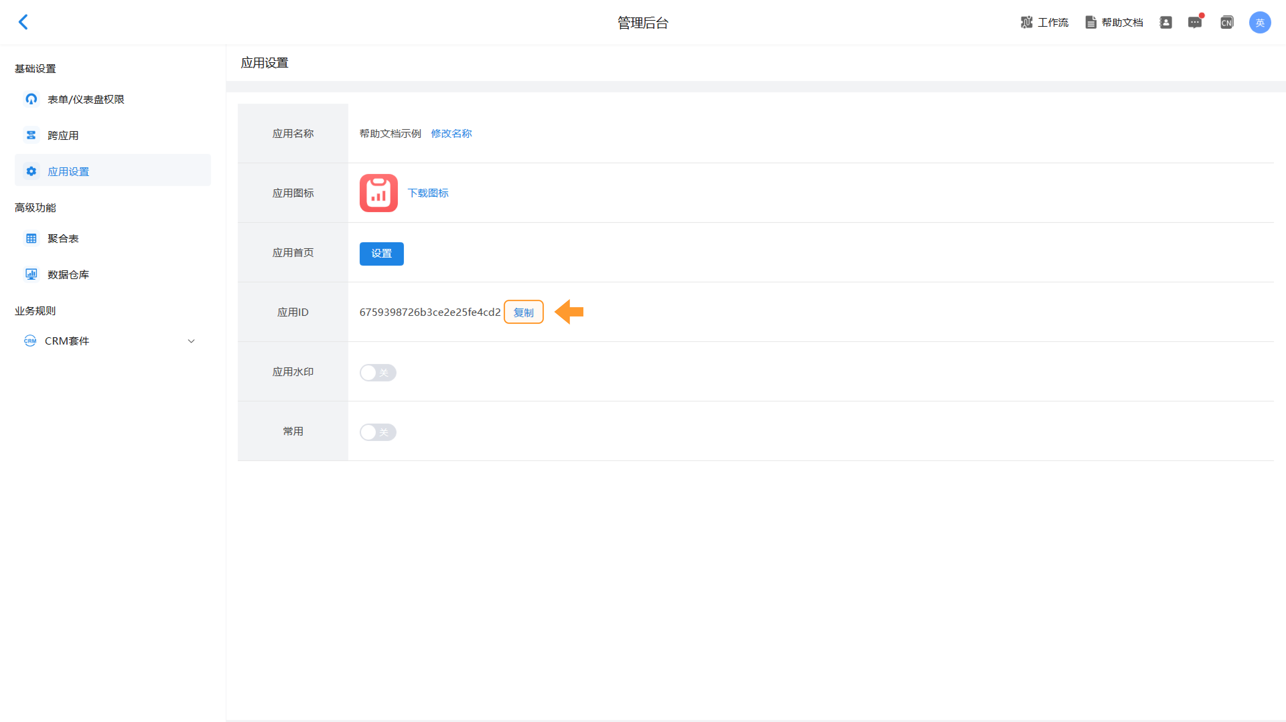Click the back arrow icon

pyautogui.click(x=23, y=22)
